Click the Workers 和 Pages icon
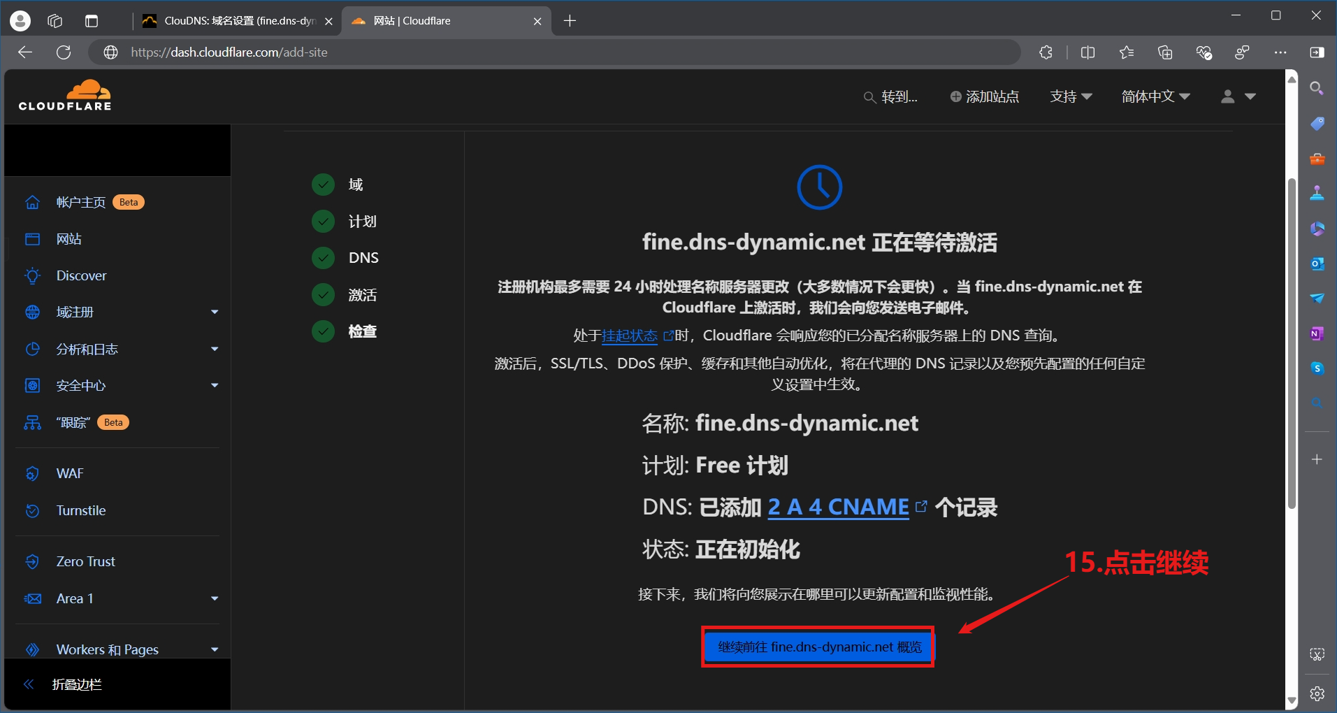This screenshot has height=713, width=1337. pyautogui.click(x=32, y=649)
